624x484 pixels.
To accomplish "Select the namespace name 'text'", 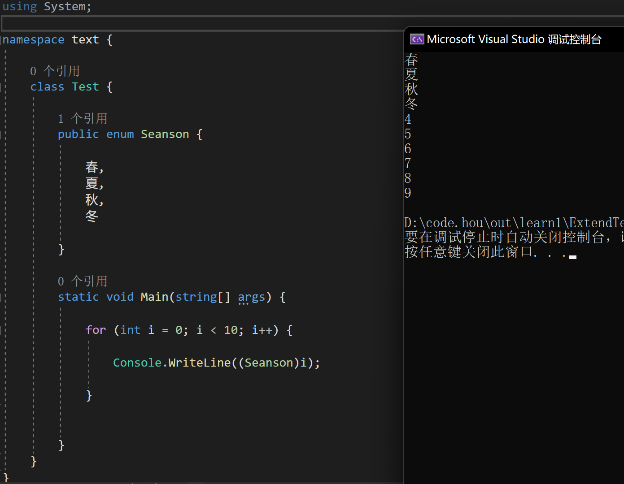I will coord(85,40).
